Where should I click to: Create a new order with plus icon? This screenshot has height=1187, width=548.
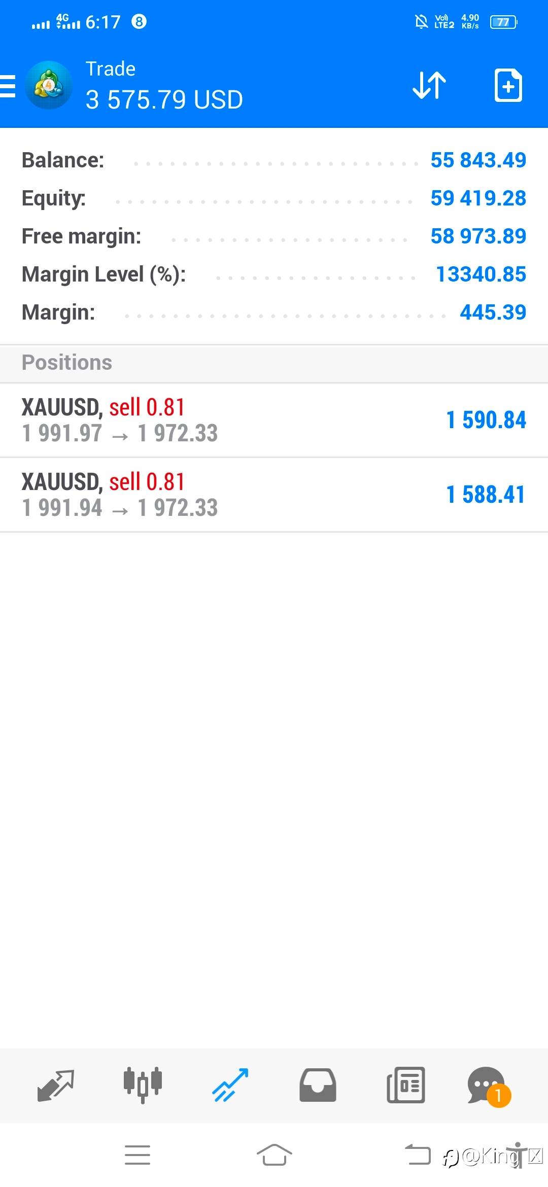point(508,85)
